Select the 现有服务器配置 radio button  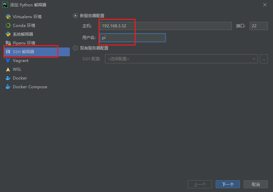(x=76, y=48)
